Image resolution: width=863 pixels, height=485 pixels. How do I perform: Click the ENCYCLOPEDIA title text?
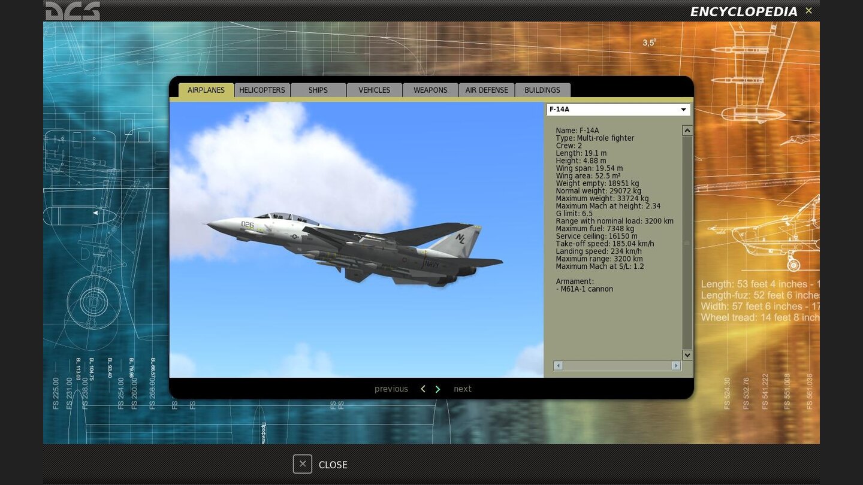[x=744, y=11]
